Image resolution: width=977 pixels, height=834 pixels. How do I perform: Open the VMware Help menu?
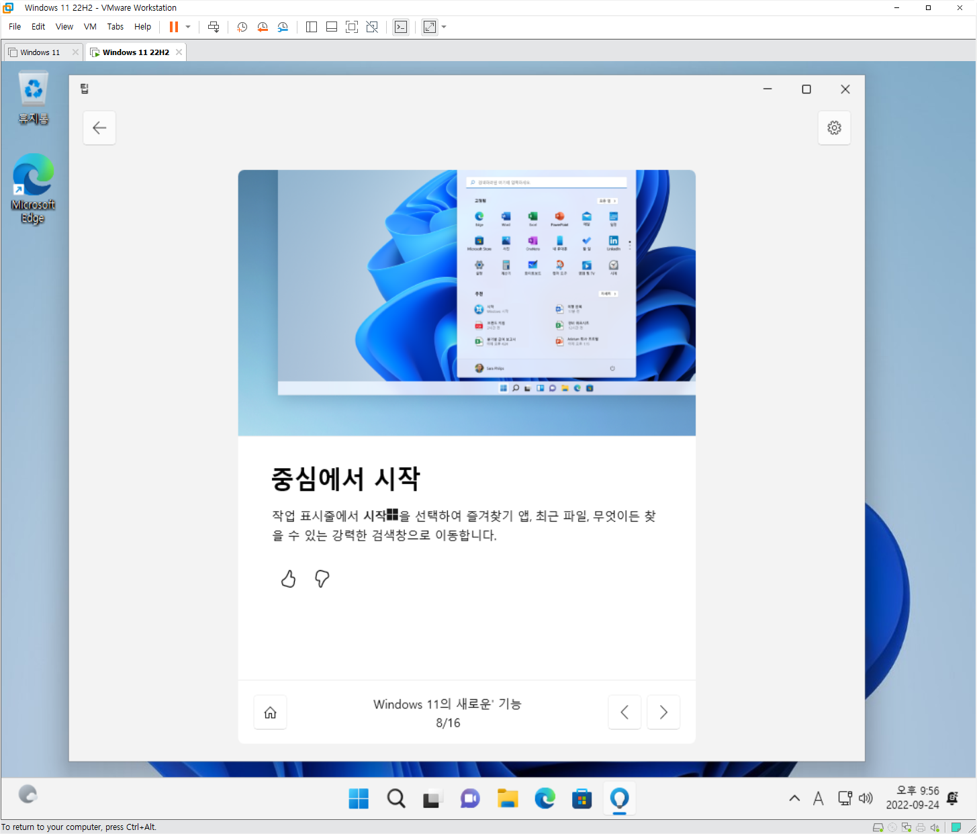tap(142, 27)
